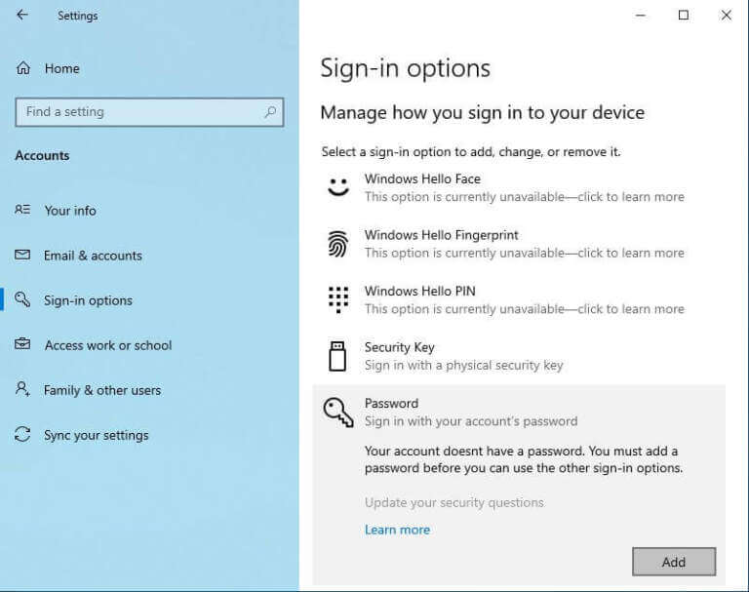Click the Windows Hello Fingerprint icon
The image size is (749, 592).
pos(337,244)
